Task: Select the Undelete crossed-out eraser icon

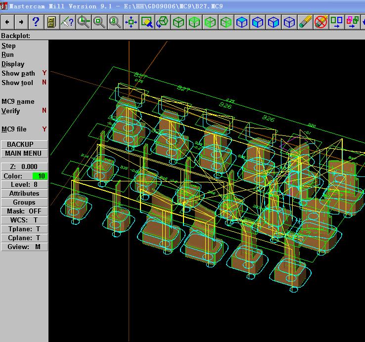Action: [x=321, y=22]
